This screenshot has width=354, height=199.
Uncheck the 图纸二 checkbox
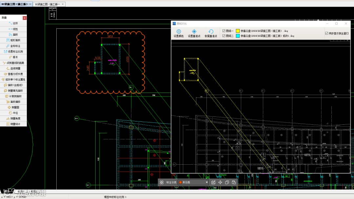point(224,36)
